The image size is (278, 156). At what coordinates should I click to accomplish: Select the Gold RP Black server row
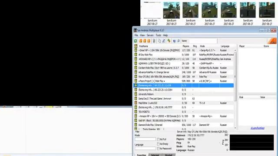tap(183, 120)
